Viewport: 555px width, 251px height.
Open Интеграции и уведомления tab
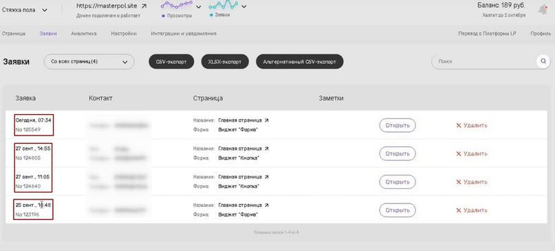tap(184, 34)
